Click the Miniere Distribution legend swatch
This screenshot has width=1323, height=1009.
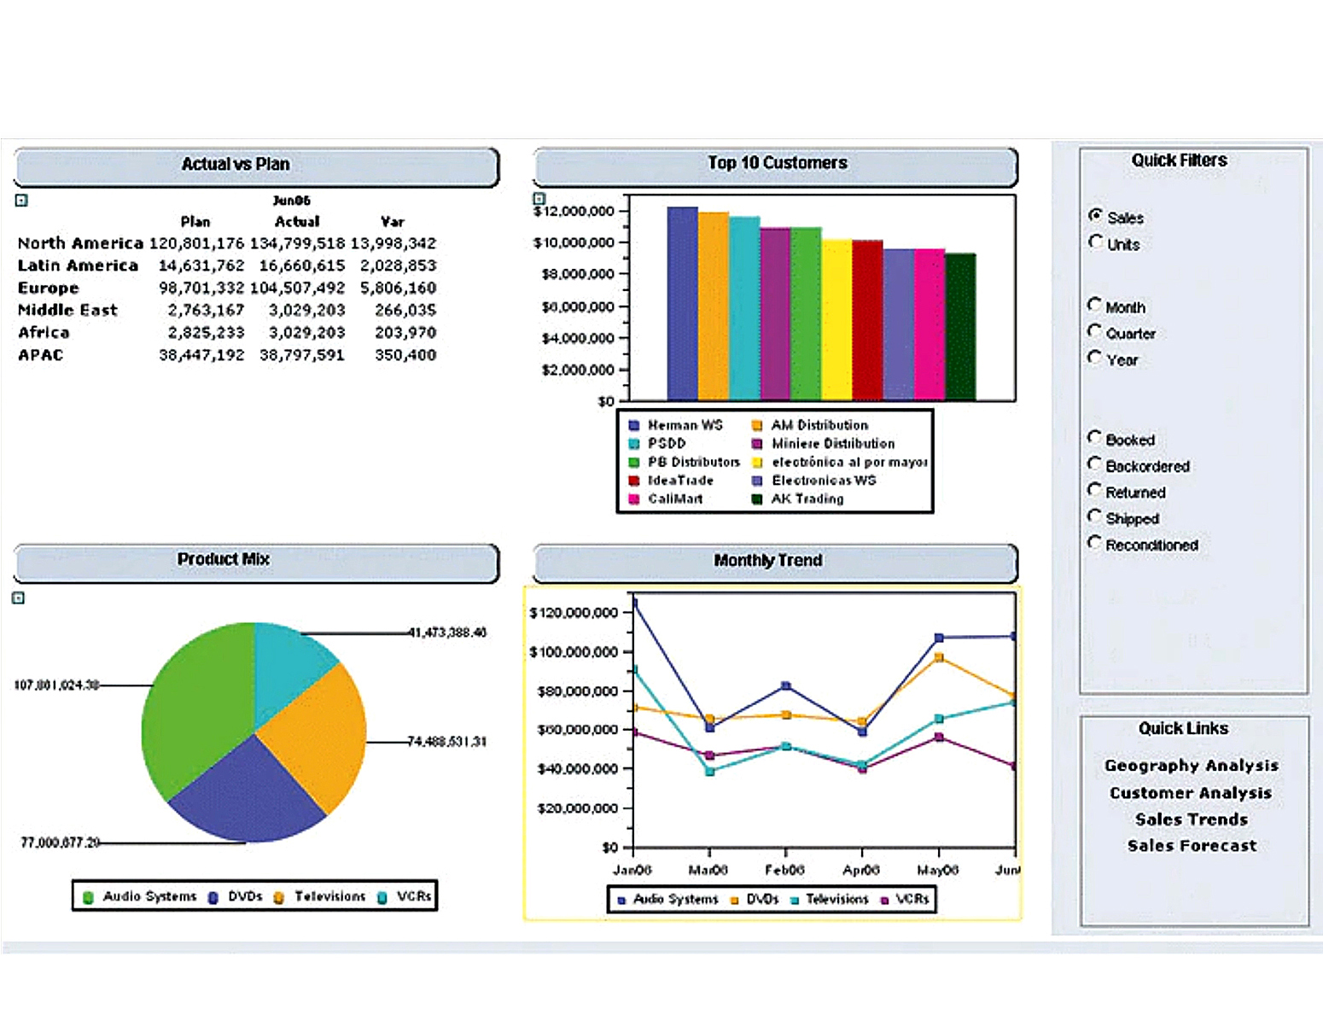757,444
